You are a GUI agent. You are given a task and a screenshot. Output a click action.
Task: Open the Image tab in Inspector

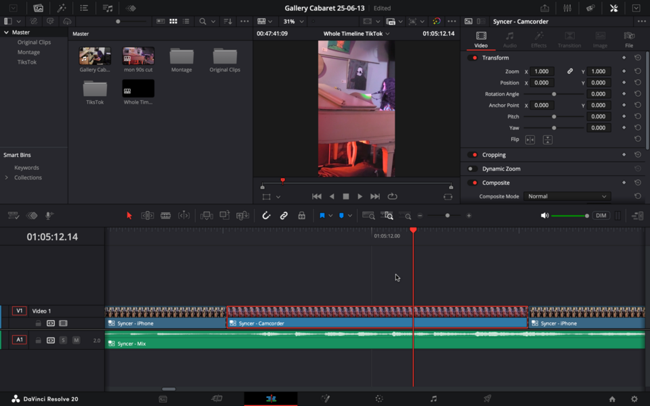tap(600, 40)
